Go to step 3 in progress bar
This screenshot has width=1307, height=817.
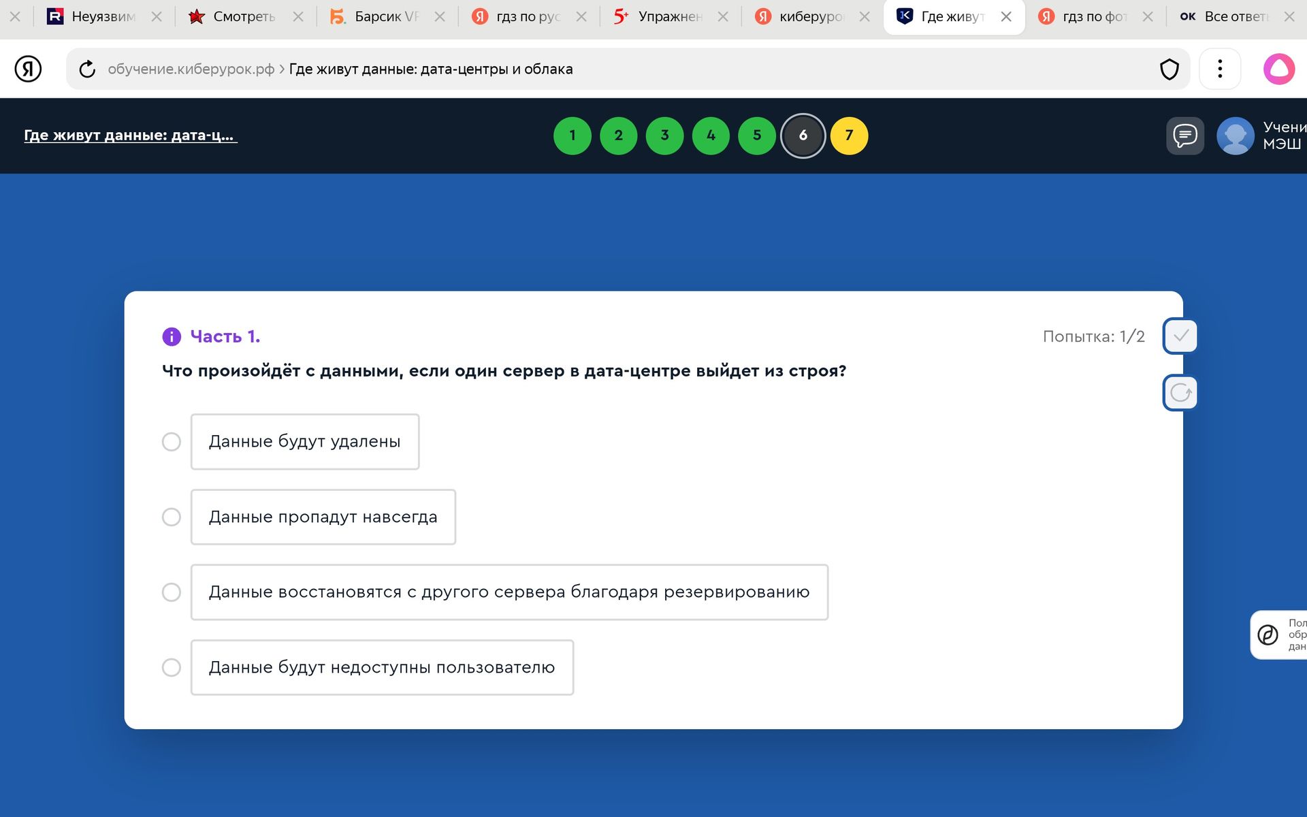click(665, 135)
